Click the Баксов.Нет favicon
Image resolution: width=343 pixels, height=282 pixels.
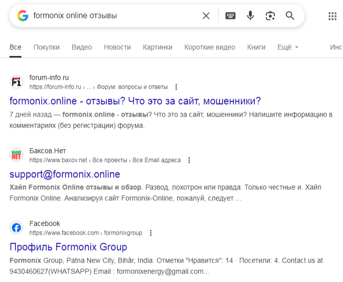(16, 155)
